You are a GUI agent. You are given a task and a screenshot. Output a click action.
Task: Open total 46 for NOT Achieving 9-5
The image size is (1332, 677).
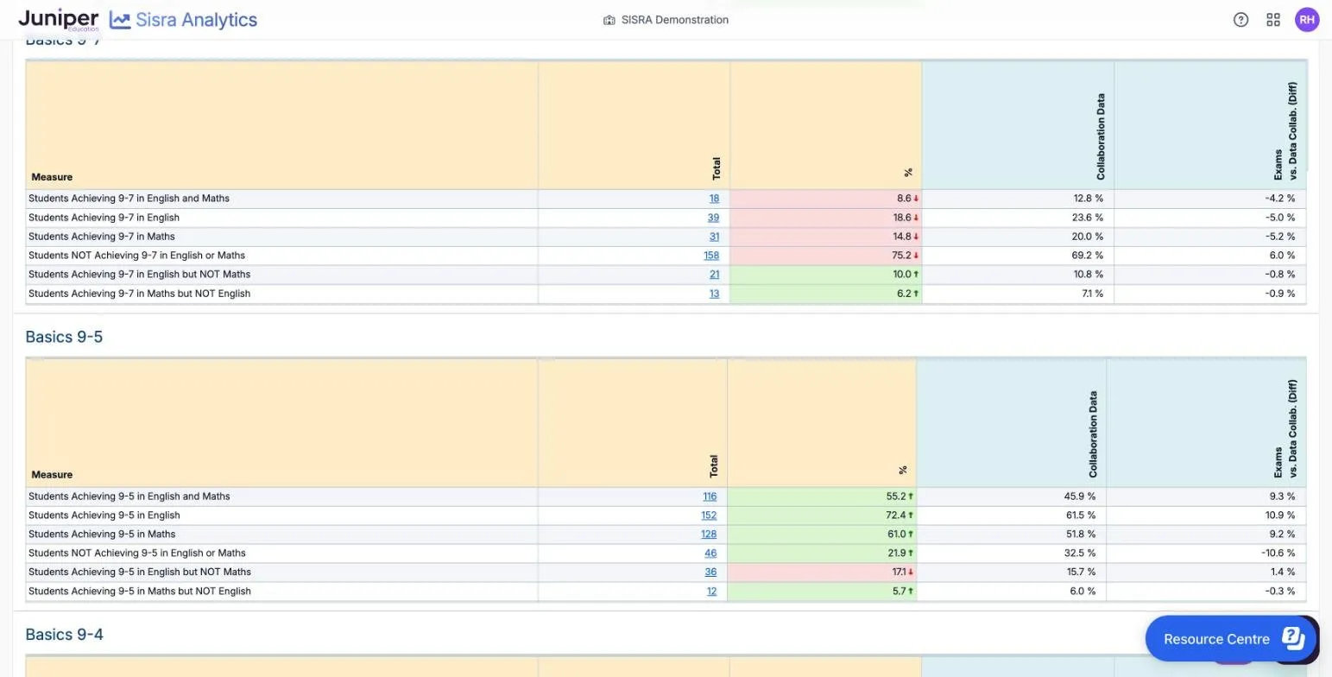[710, 554]
